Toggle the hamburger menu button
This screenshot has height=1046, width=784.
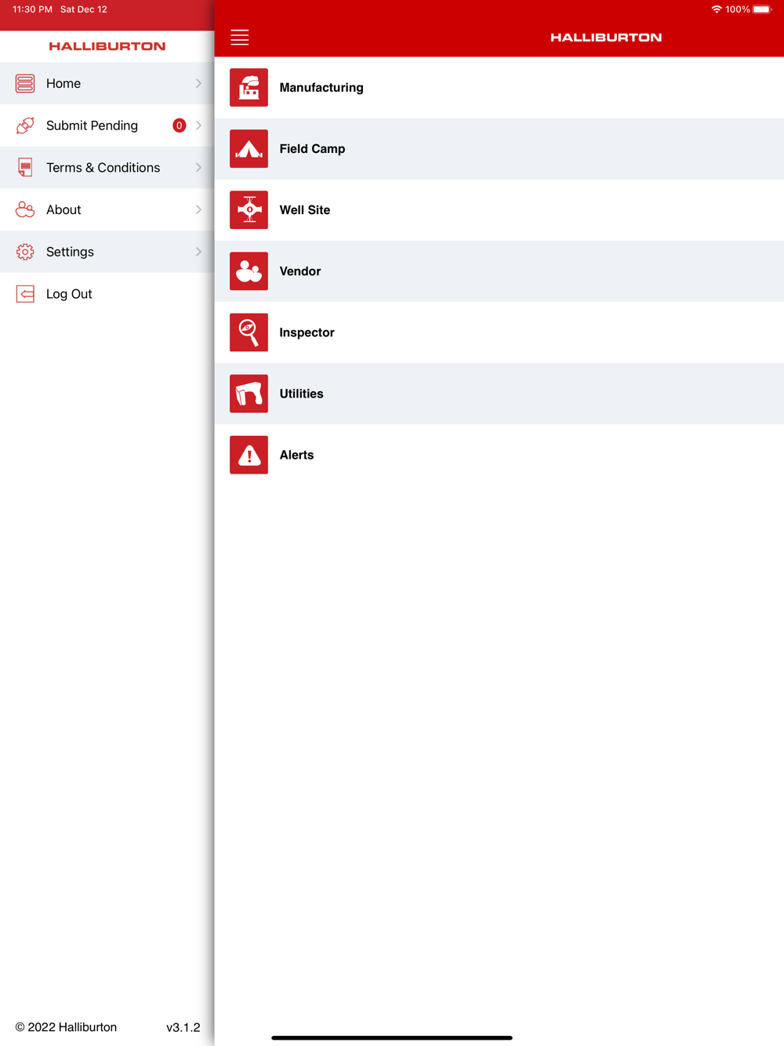coord(240,37)
